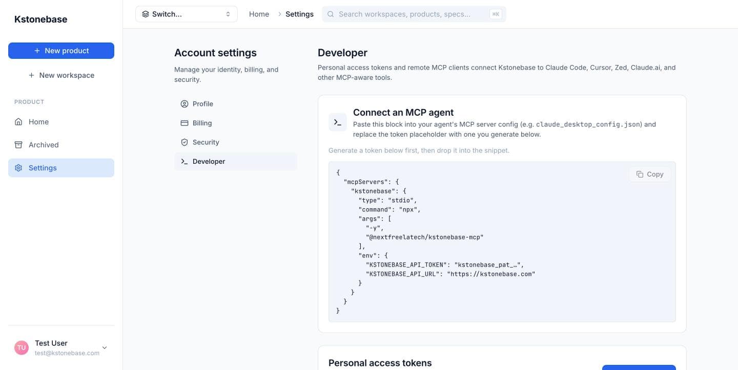Image resolution: width=738 pixels, height=370 pixels.
Task: Click Settings in the breadcrumb
Action: (299, 14)
